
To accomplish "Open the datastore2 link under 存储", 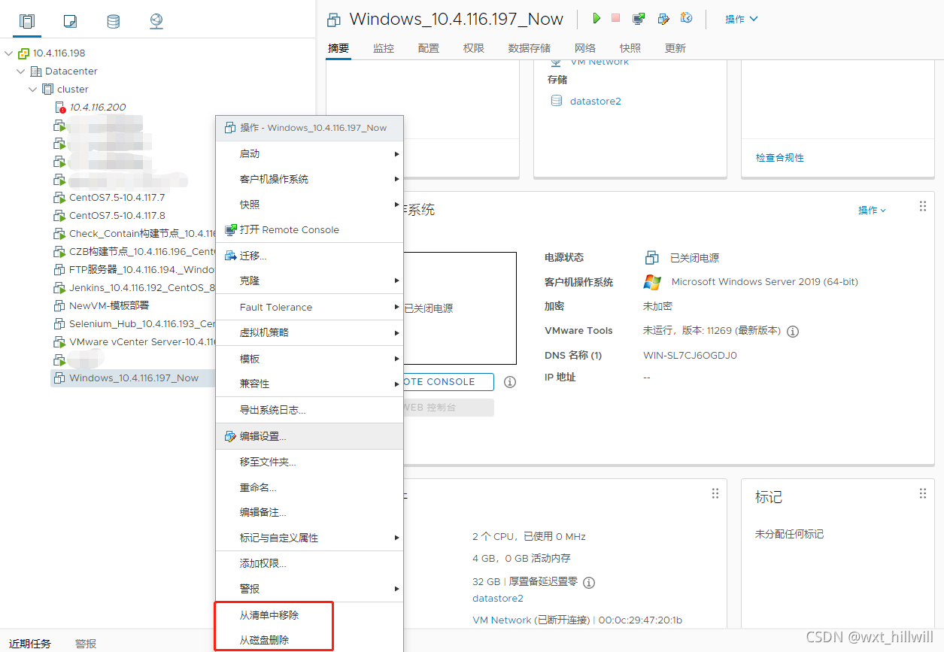I will [596, 101].
